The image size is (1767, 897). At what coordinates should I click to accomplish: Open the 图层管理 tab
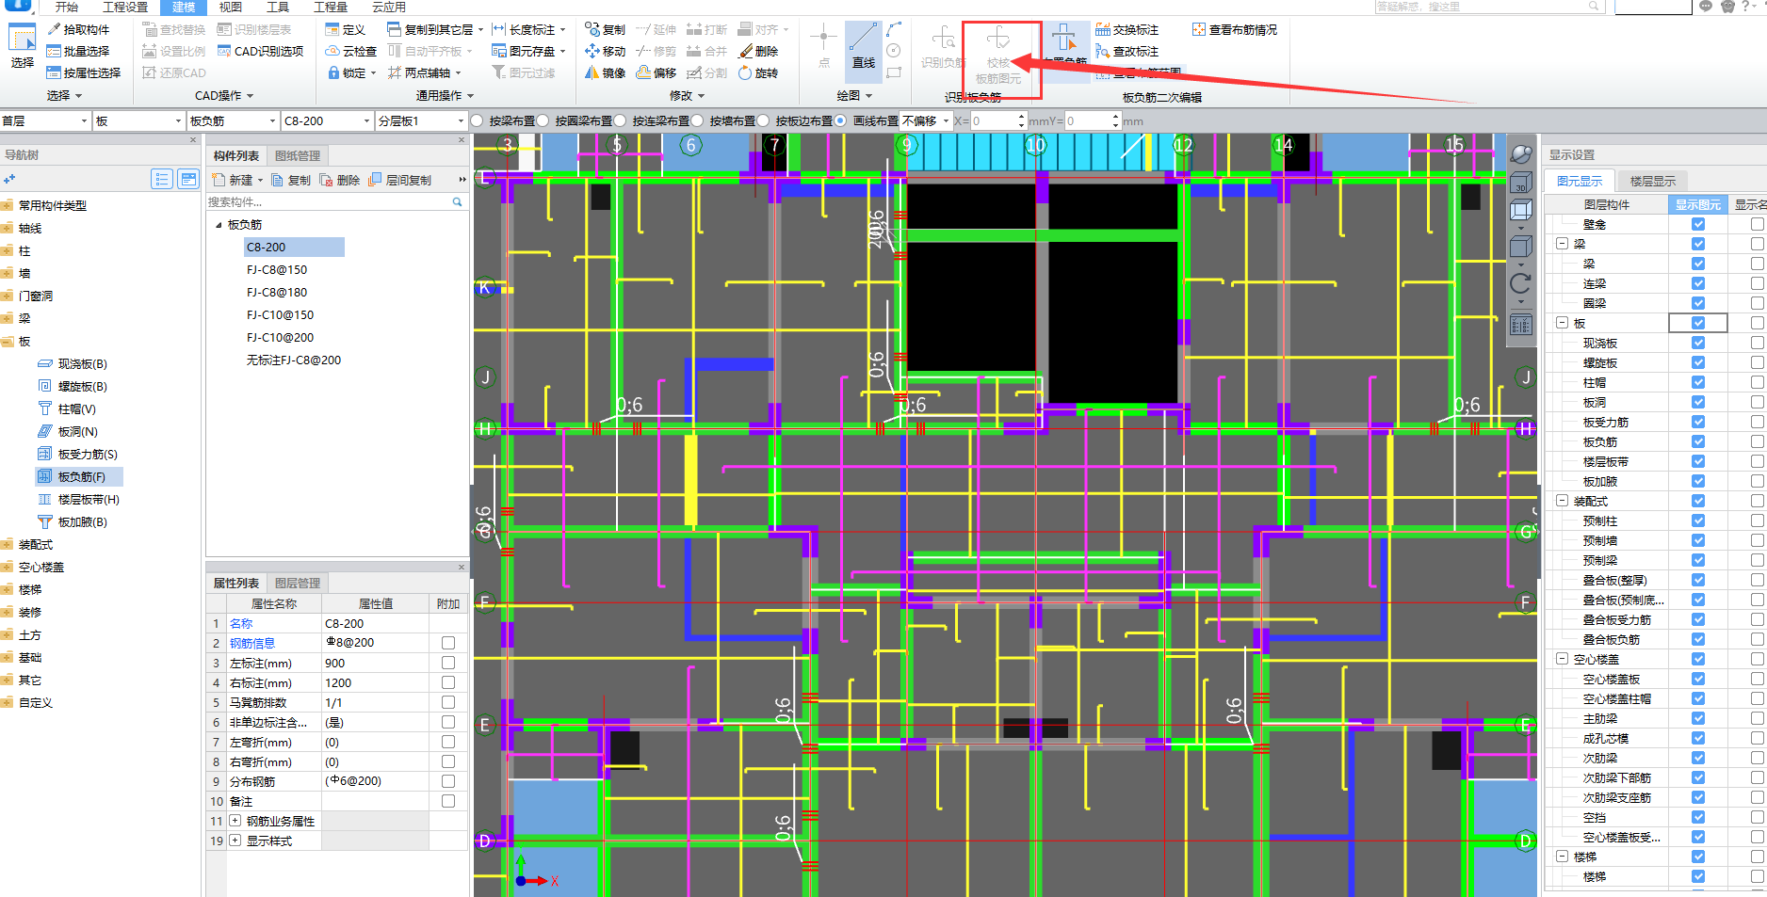pyautogui.click(x=298, y=584)
